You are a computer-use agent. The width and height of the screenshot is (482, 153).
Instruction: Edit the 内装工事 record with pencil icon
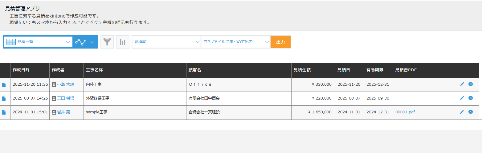point(462,84)
